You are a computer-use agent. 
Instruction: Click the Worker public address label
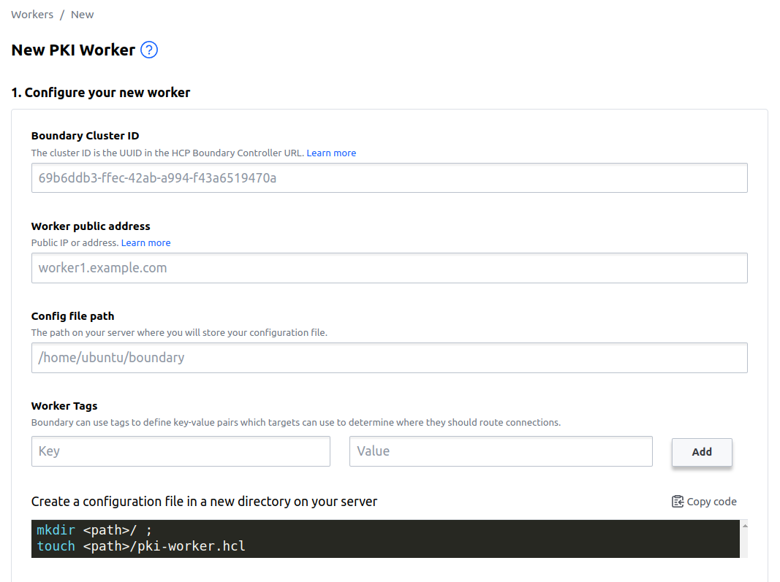coord(91,226)
